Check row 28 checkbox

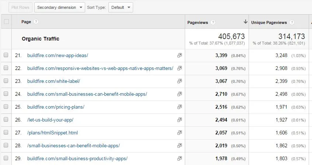click(x=6, y=145)
